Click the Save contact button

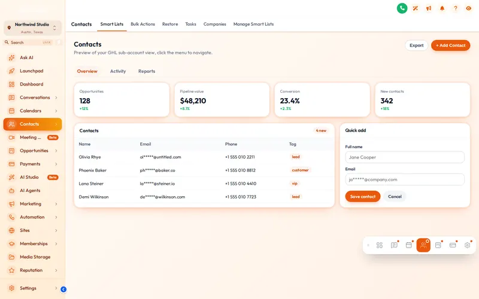363,197
